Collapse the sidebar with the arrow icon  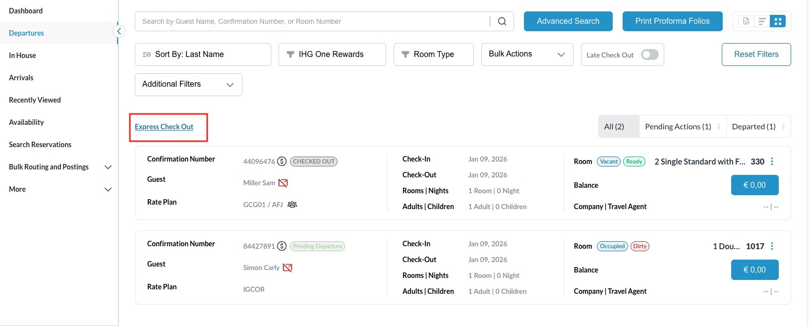[119, 31]
